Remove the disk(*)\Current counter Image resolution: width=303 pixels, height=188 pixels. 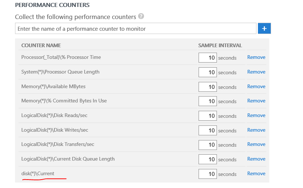coord(256,173)
